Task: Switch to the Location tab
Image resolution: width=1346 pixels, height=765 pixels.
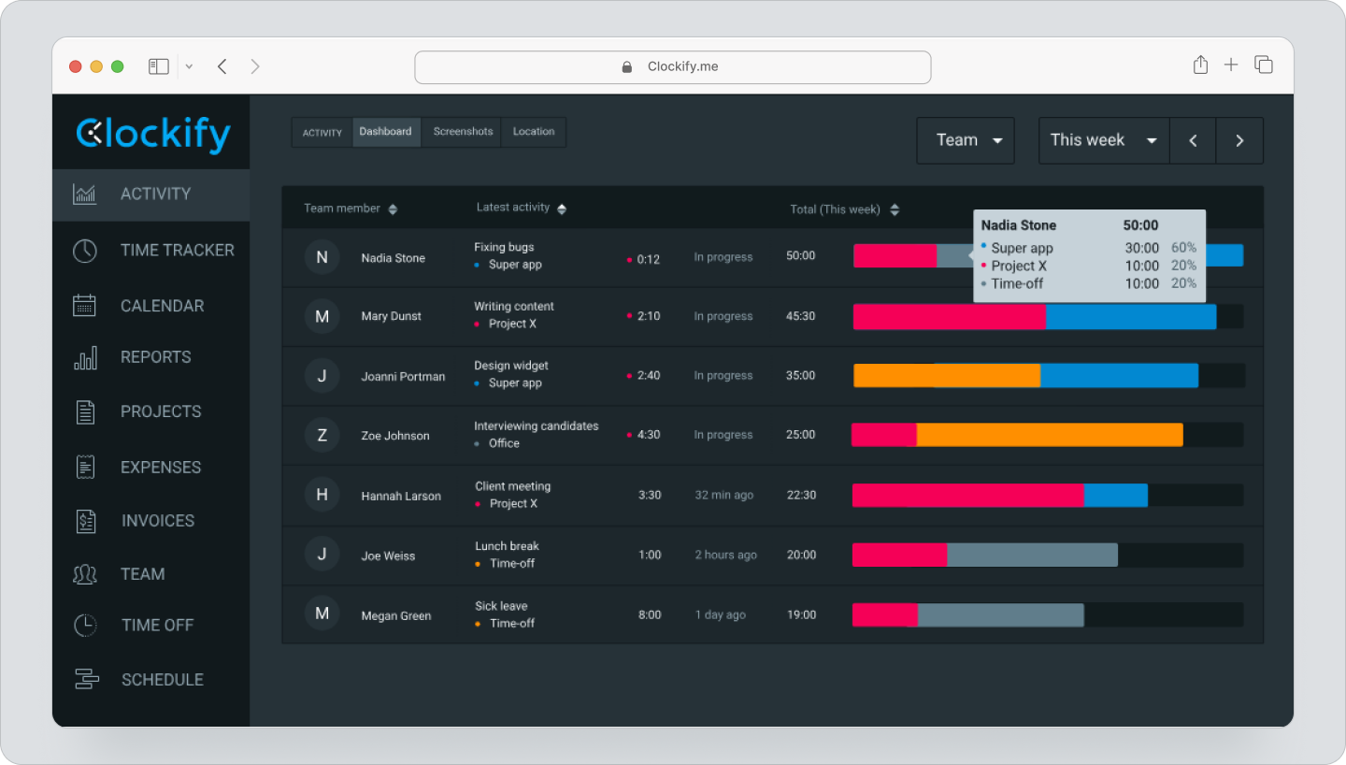Action: tap(533, 132)
